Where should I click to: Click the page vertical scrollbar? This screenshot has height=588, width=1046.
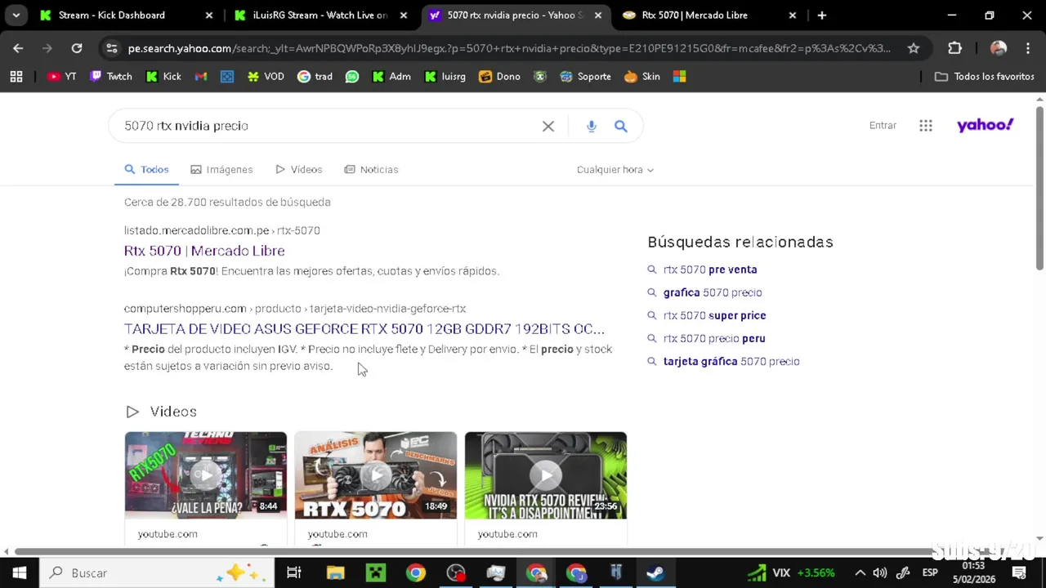click(1039, 188)
